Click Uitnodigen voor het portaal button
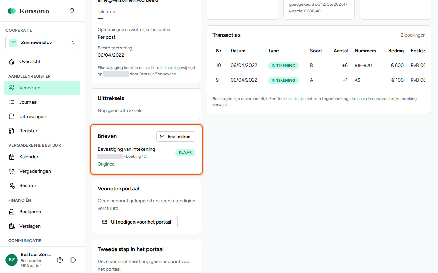Screen dimensions: 438x273 (x=138, y=222)
